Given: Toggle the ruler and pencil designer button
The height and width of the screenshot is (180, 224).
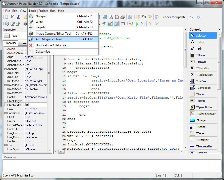Looking at the screenshot, I should click(x=110, y=24).
